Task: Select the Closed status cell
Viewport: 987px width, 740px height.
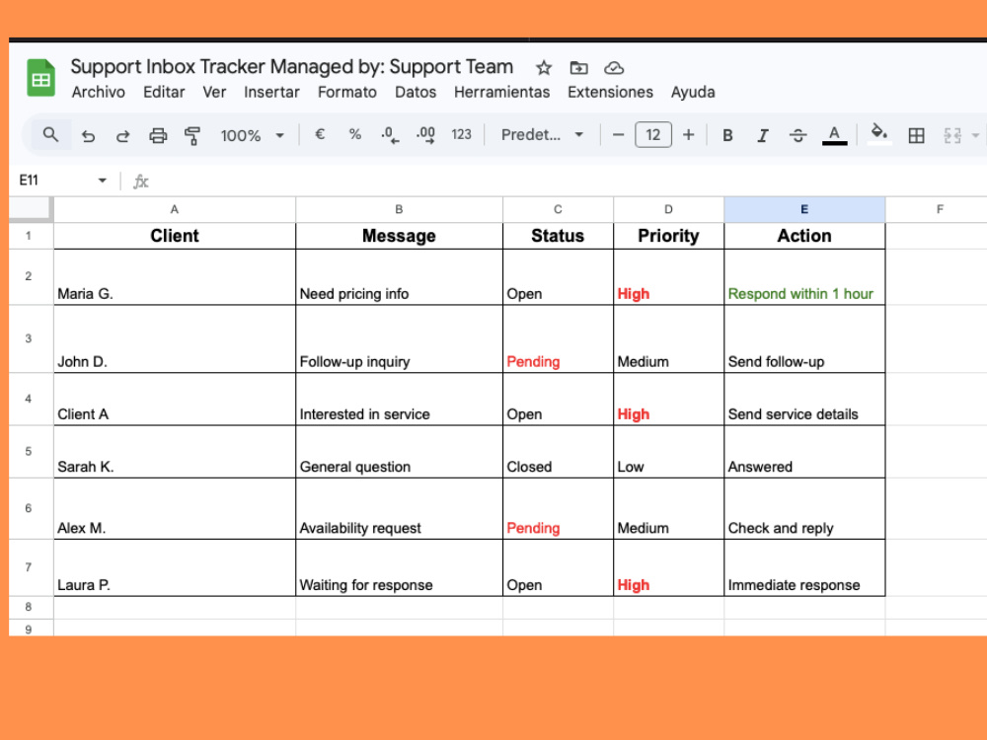Action: point(558,451)
